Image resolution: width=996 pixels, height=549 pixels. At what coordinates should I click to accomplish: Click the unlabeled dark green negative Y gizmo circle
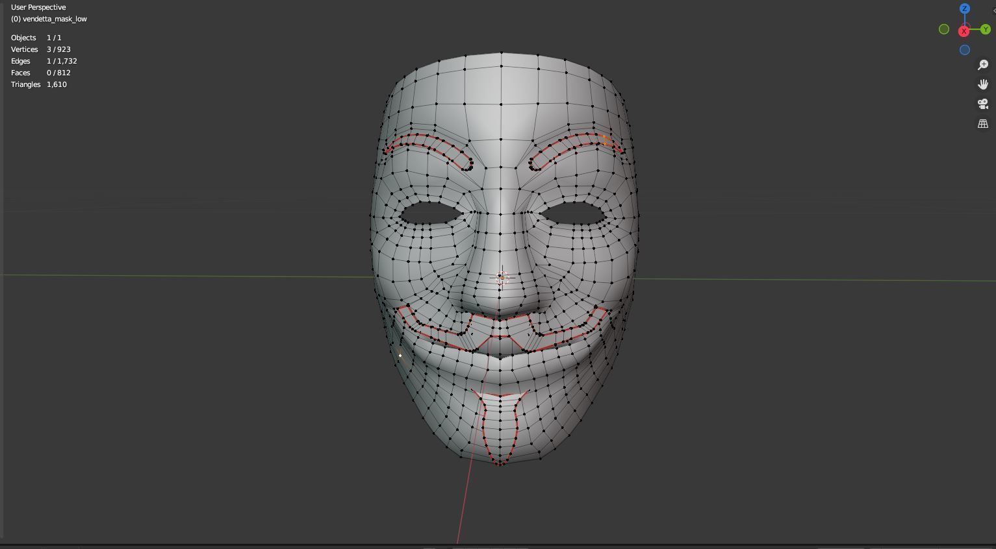(x=944, y=29)
